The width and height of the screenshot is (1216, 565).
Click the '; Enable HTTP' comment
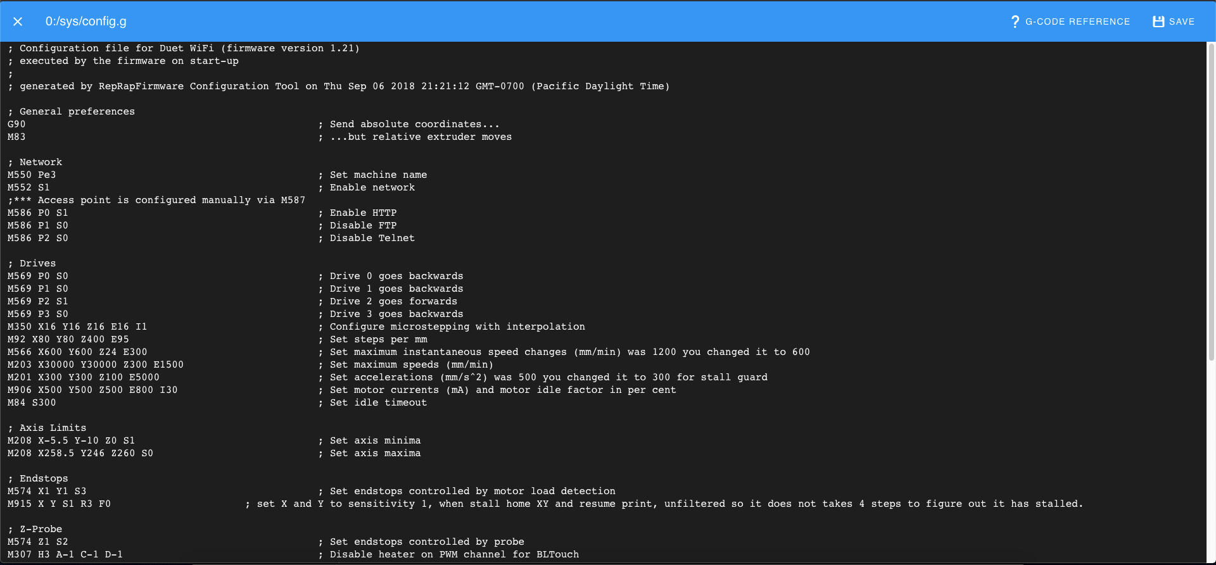[357, 213]
